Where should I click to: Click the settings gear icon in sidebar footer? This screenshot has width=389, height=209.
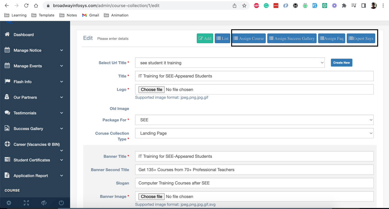[9, 203]
